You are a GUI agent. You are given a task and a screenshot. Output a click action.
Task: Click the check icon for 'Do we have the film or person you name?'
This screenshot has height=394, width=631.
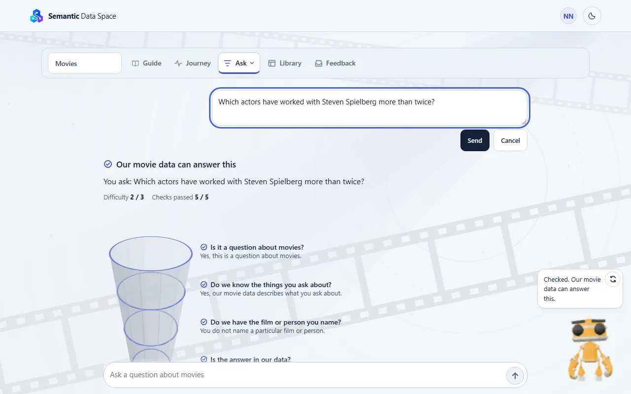pyautogui.click(x=204, y=322)
